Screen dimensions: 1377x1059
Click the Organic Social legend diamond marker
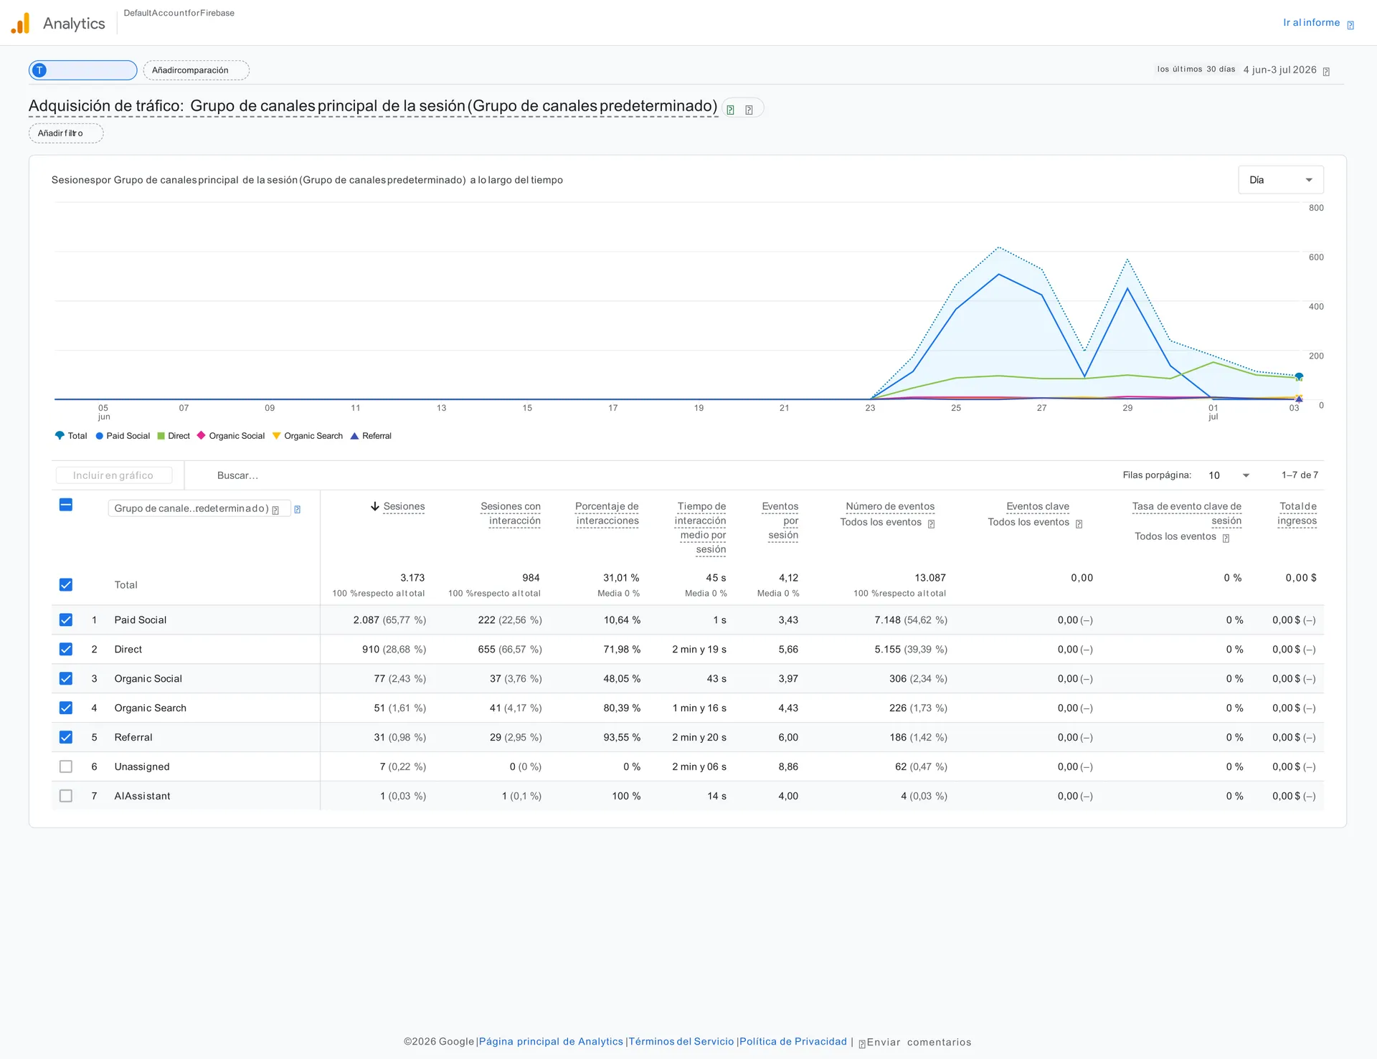(202, 435)
